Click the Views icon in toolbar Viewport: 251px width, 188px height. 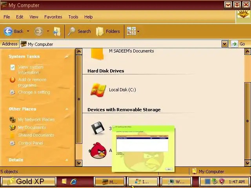click(131, 31)
